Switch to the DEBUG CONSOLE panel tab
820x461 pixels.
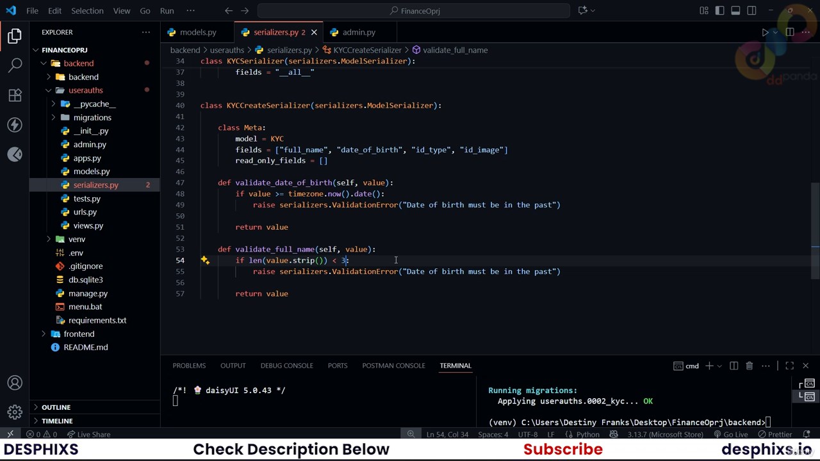click(x=286, y=366)
